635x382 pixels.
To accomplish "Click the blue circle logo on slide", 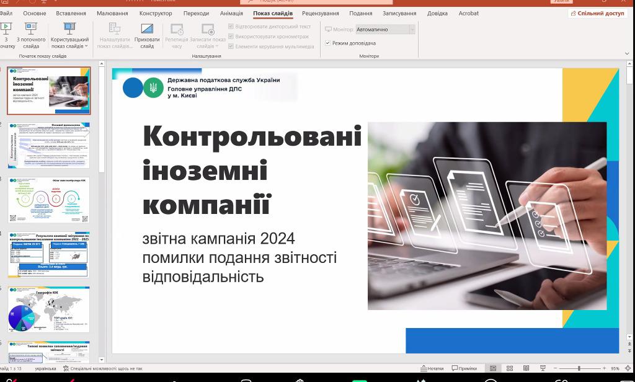I will click(x=133, y=87).
